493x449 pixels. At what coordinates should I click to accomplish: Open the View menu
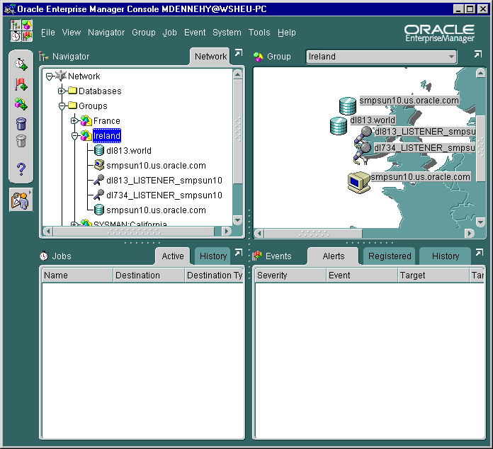72,33
